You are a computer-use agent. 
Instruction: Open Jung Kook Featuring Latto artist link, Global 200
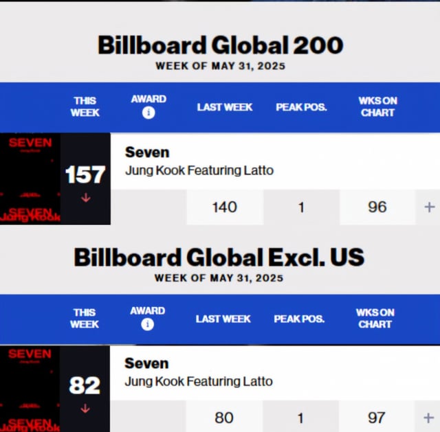(x=199, y=170)
